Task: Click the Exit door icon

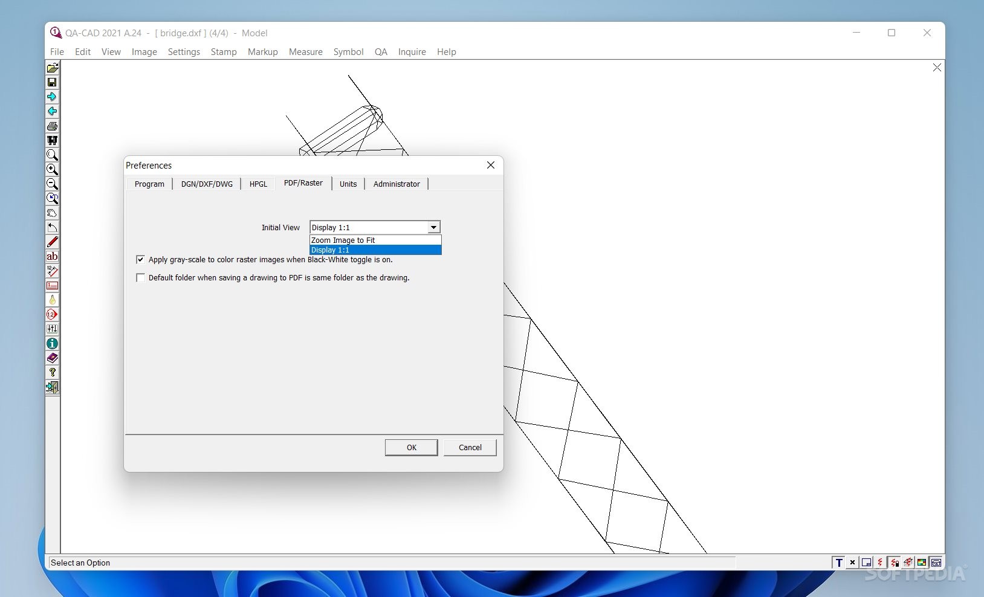Action: point(53,387)
